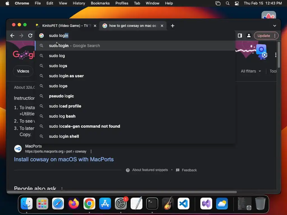Select 'sudo login as user' suggestion
Screen dimensions: 287x215
point(135,76)
